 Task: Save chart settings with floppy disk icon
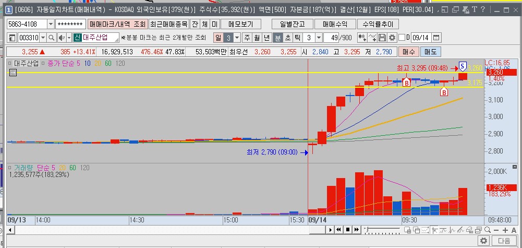(382, 38)
